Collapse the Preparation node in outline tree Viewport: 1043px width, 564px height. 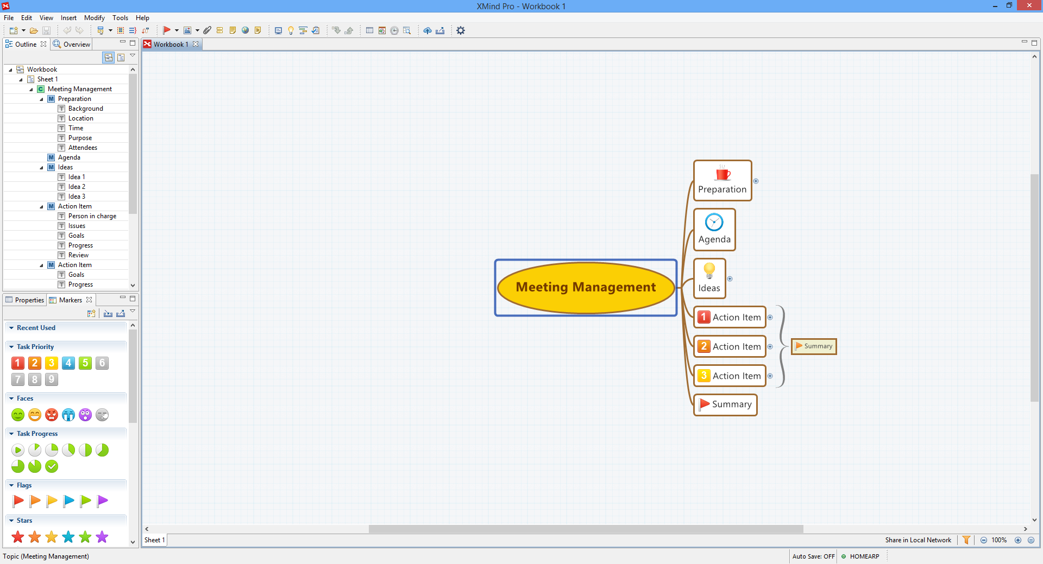[42, 99]
